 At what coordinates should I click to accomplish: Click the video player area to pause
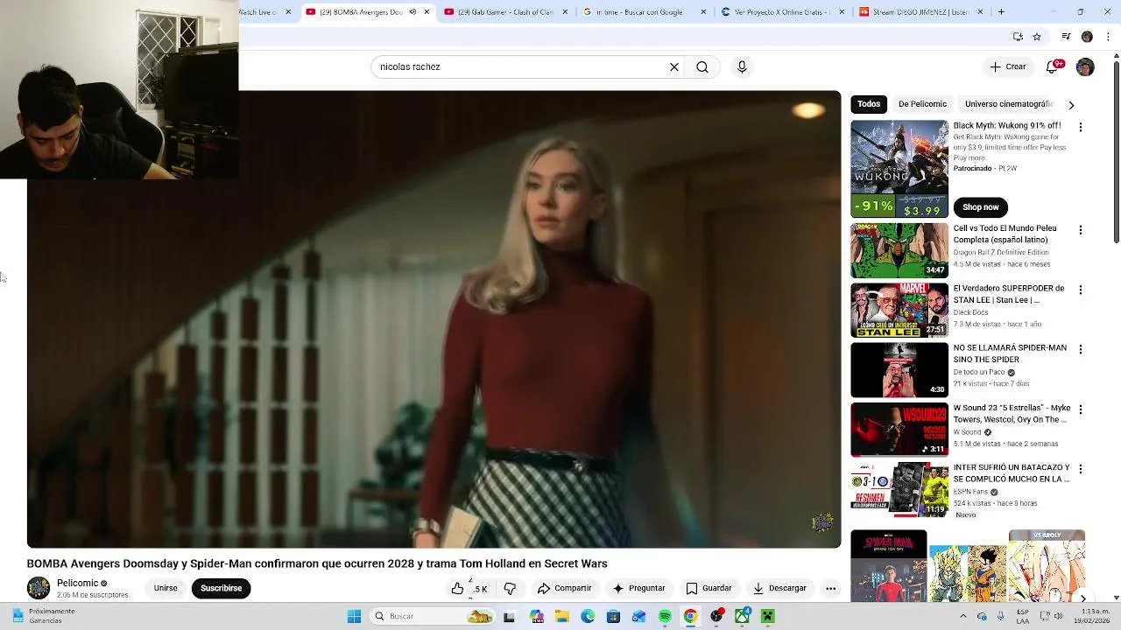click(434, 319)
